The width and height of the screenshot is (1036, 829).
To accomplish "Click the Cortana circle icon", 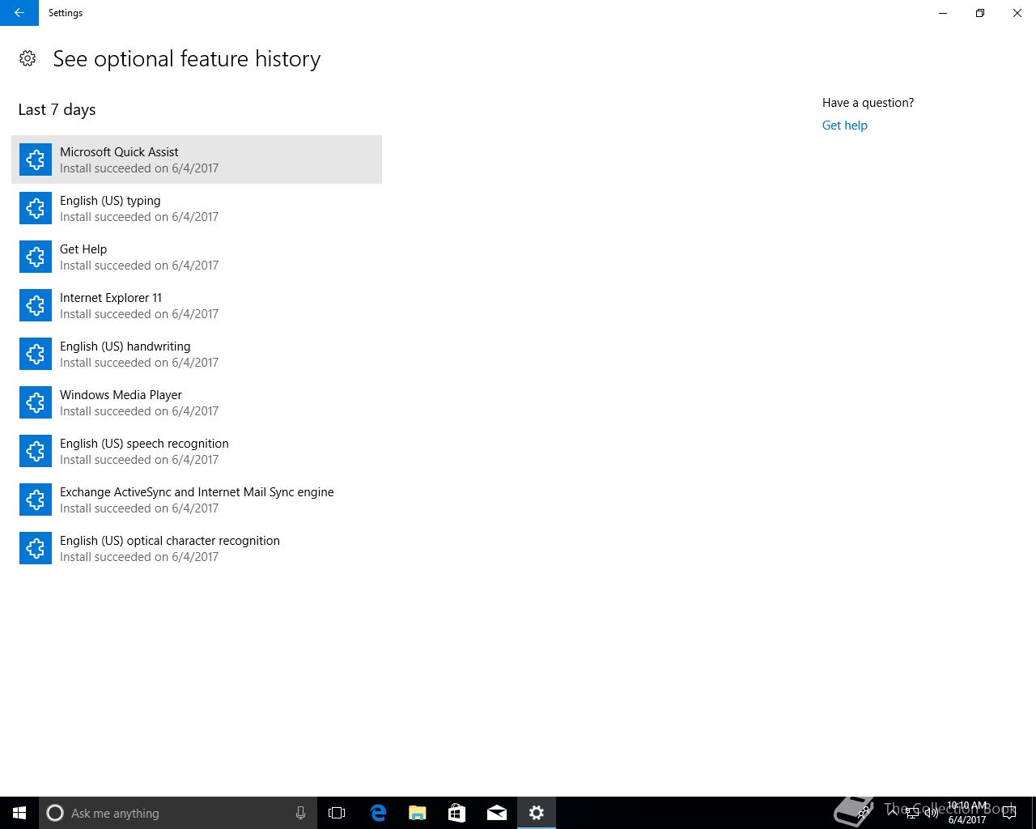I will coord(55,813).
